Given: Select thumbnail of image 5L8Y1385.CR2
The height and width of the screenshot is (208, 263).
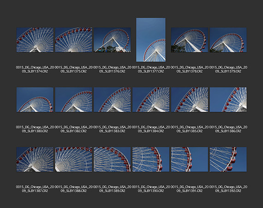Looking at the screenshot, I should 190,100.
